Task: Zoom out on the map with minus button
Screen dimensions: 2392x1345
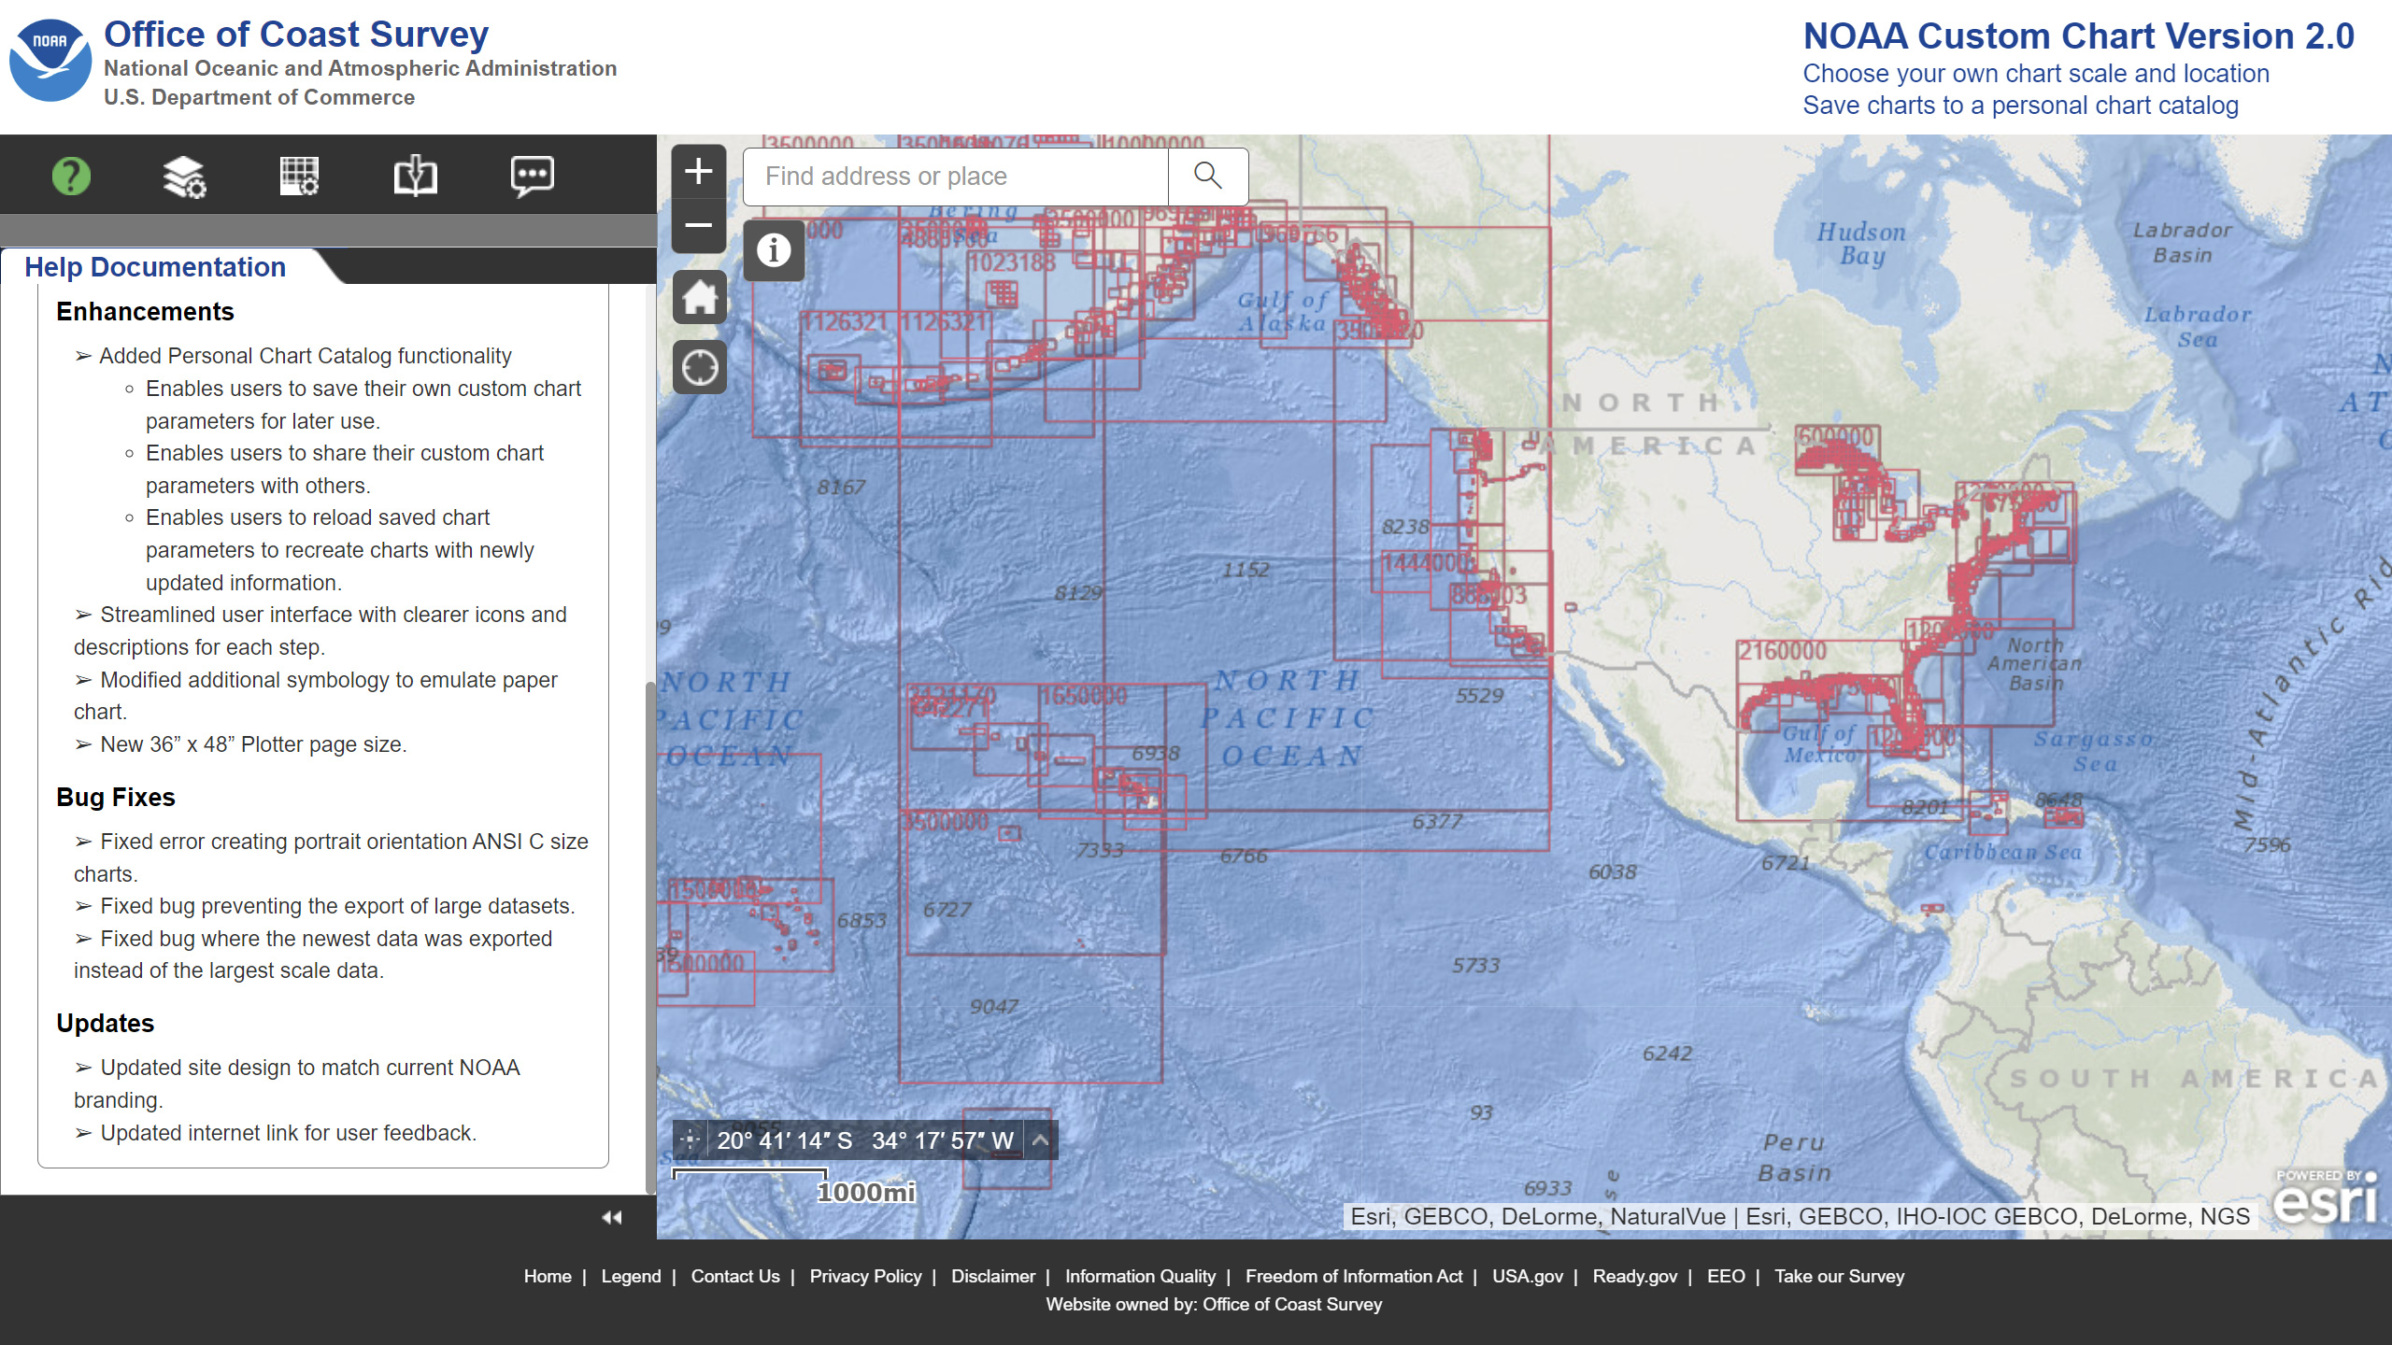Action: tap(699, 225)
